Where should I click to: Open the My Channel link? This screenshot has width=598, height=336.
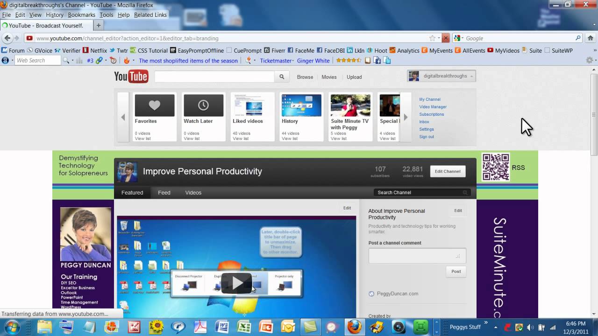point(430,99)
